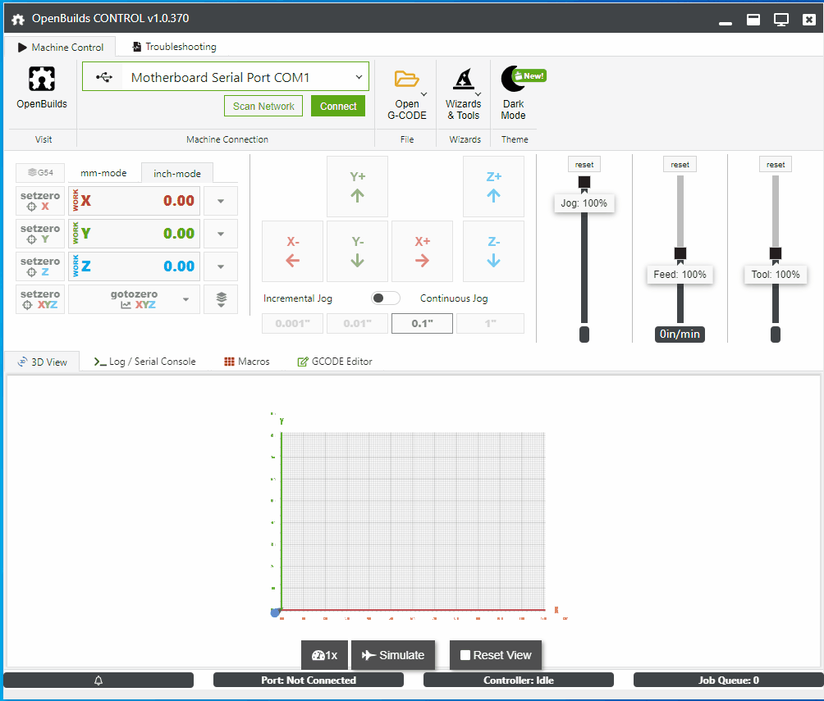
Task: Expand the gotozero XYZ dropdown
Action: coord(186,299)
